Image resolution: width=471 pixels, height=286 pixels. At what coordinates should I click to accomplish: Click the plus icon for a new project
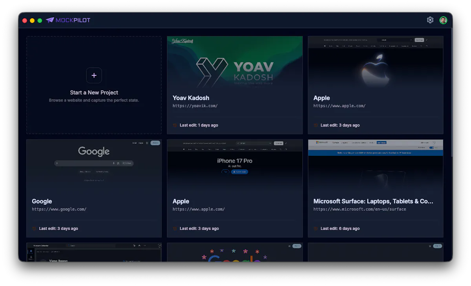pyautogui.click(x=94, y=75)
